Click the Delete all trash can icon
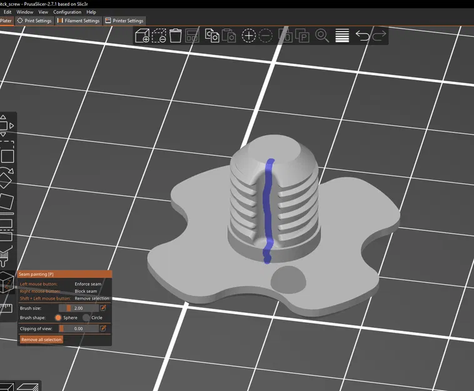The width and height of the screenshot is (474, 391). click(x=175, y=36)
